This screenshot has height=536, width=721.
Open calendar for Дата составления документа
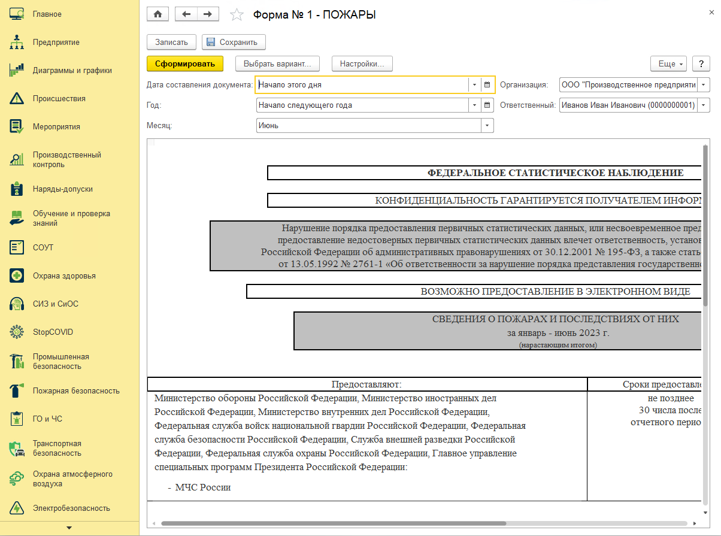coord(487,85)
